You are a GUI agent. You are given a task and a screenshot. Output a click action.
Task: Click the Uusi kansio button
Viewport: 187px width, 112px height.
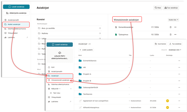(x=160, y=44)
